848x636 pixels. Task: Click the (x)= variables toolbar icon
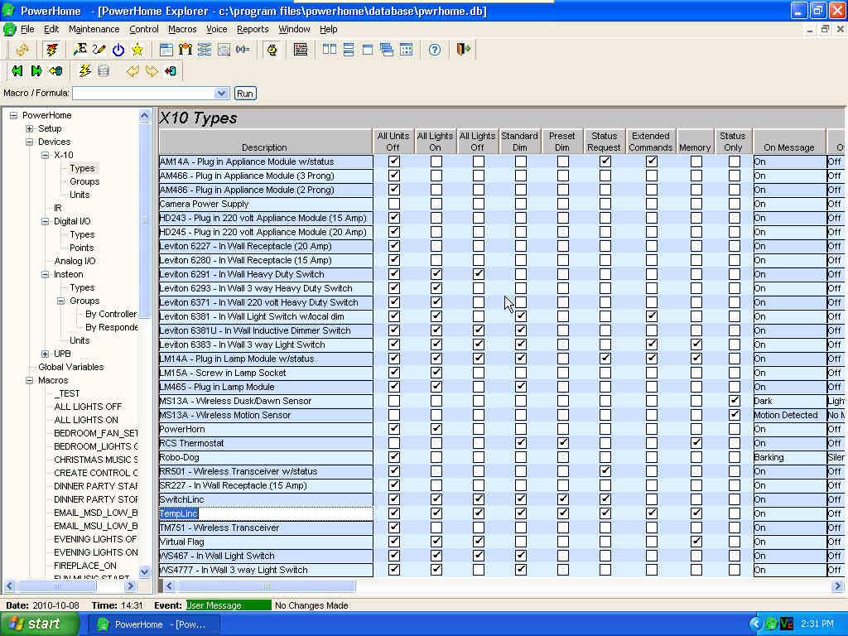point(243,50)
